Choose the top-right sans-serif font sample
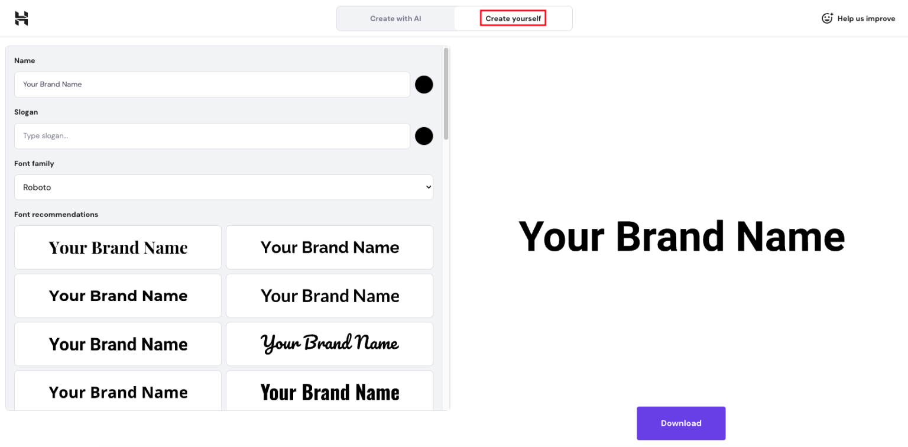 point(329,247)
